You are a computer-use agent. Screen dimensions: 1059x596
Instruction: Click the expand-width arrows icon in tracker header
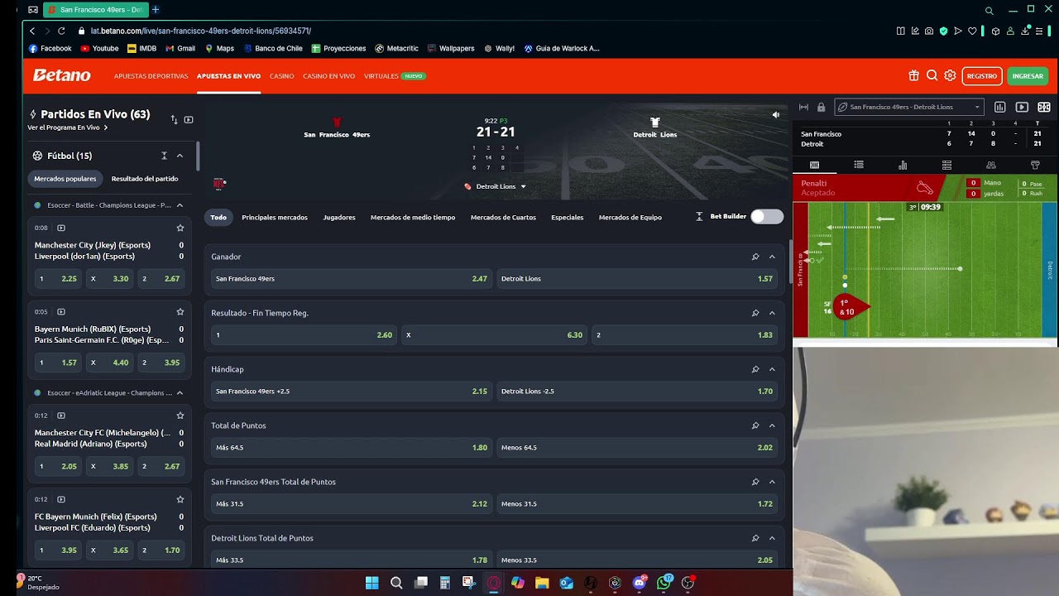click(803, 107)
